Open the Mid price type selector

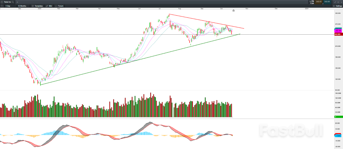click(x=49, y=6)
